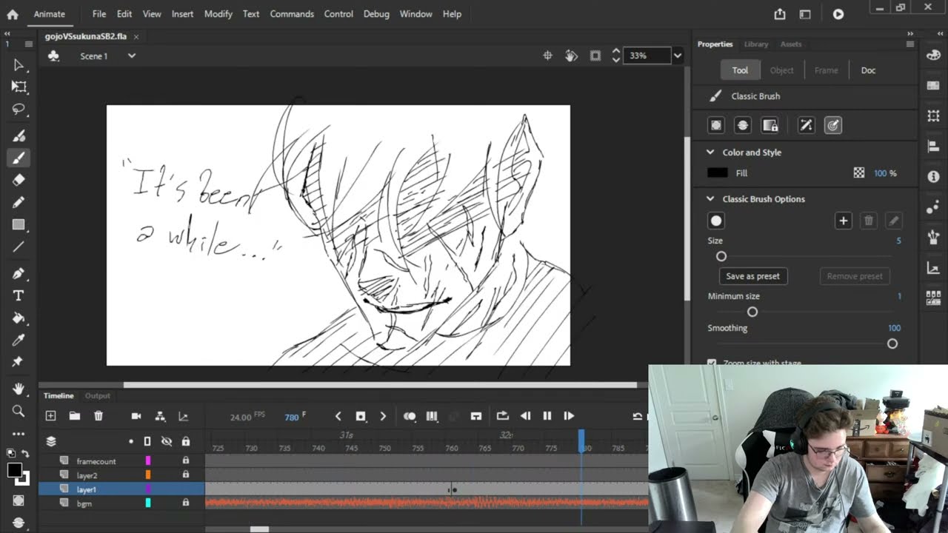Toggle the lock on the framecount layer

[x=186, y=460]
